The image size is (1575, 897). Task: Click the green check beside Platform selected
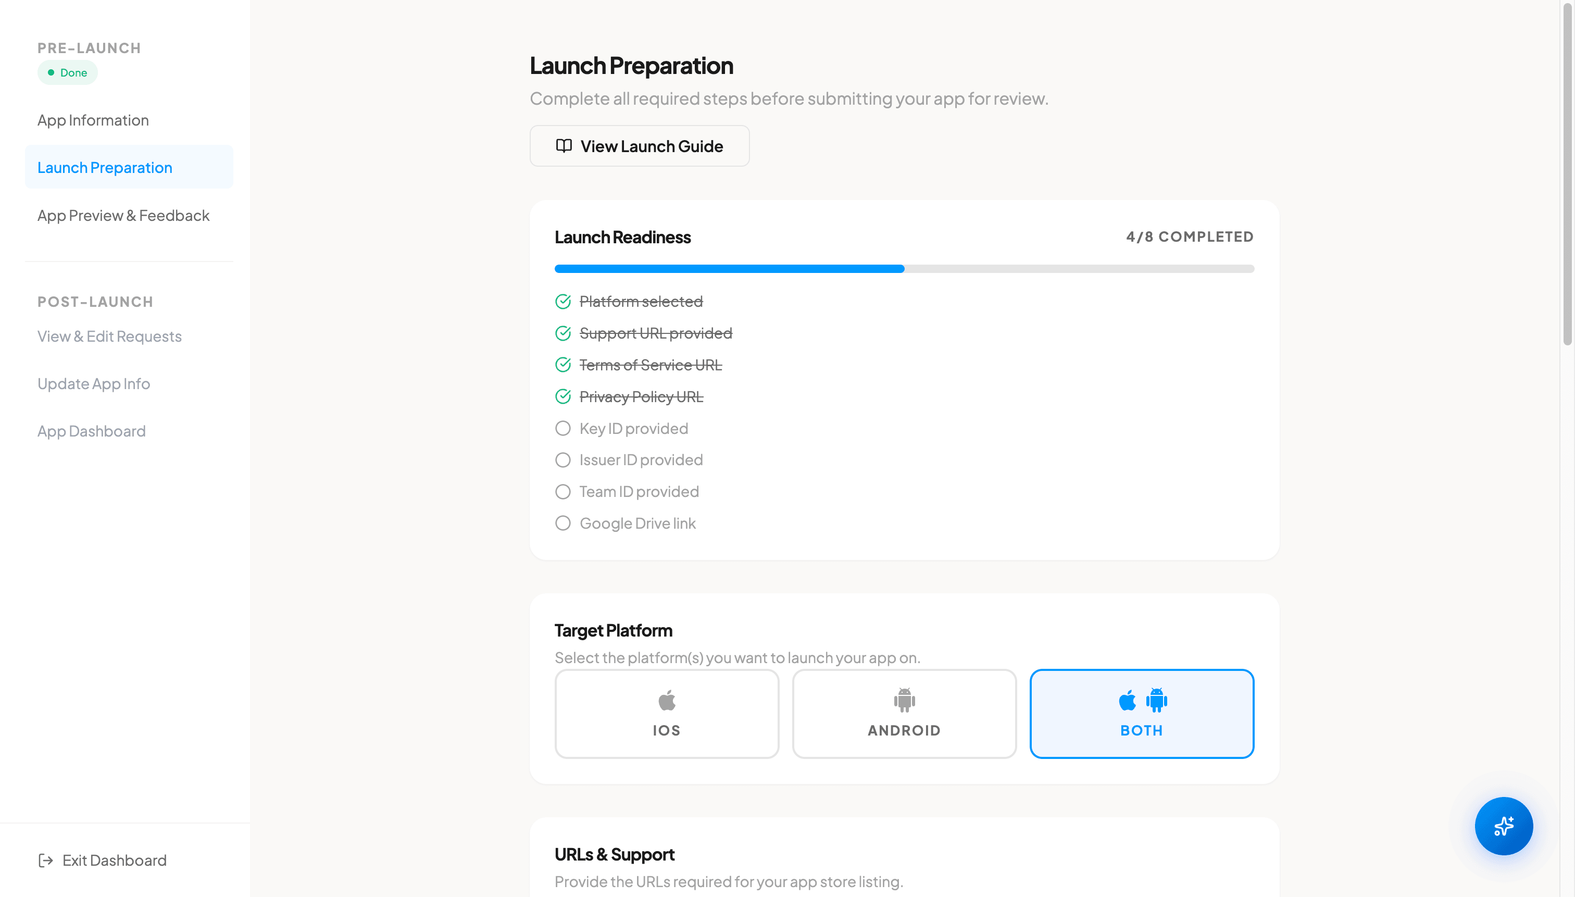pos(563,301)
